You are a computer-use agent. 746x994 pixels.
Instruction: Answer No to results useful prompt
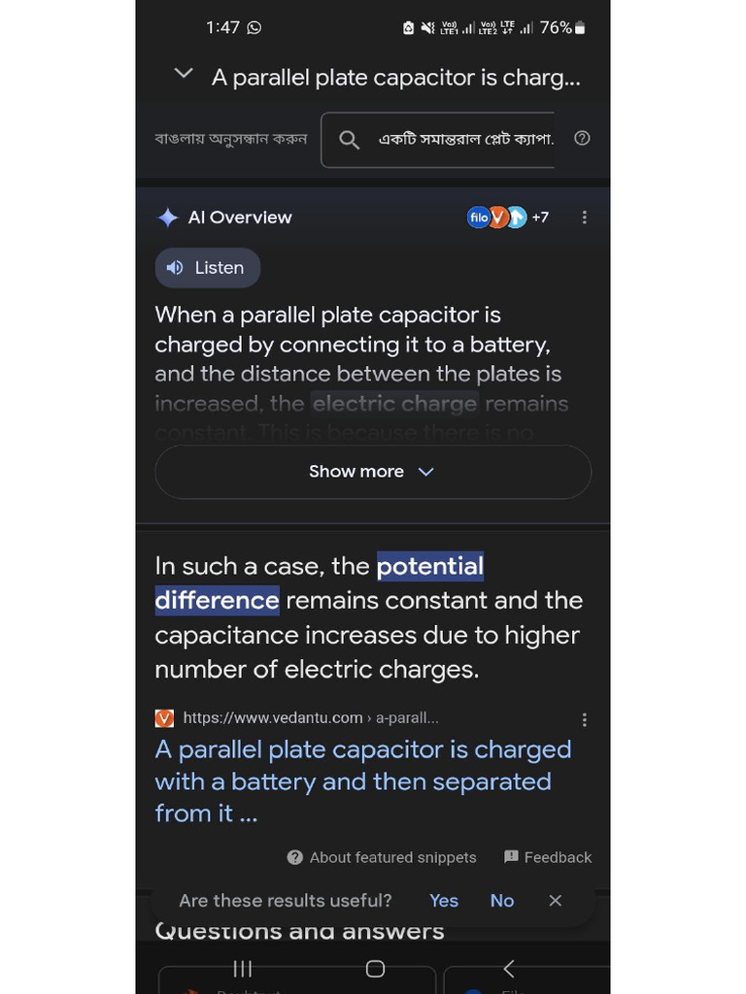[502, 901]
